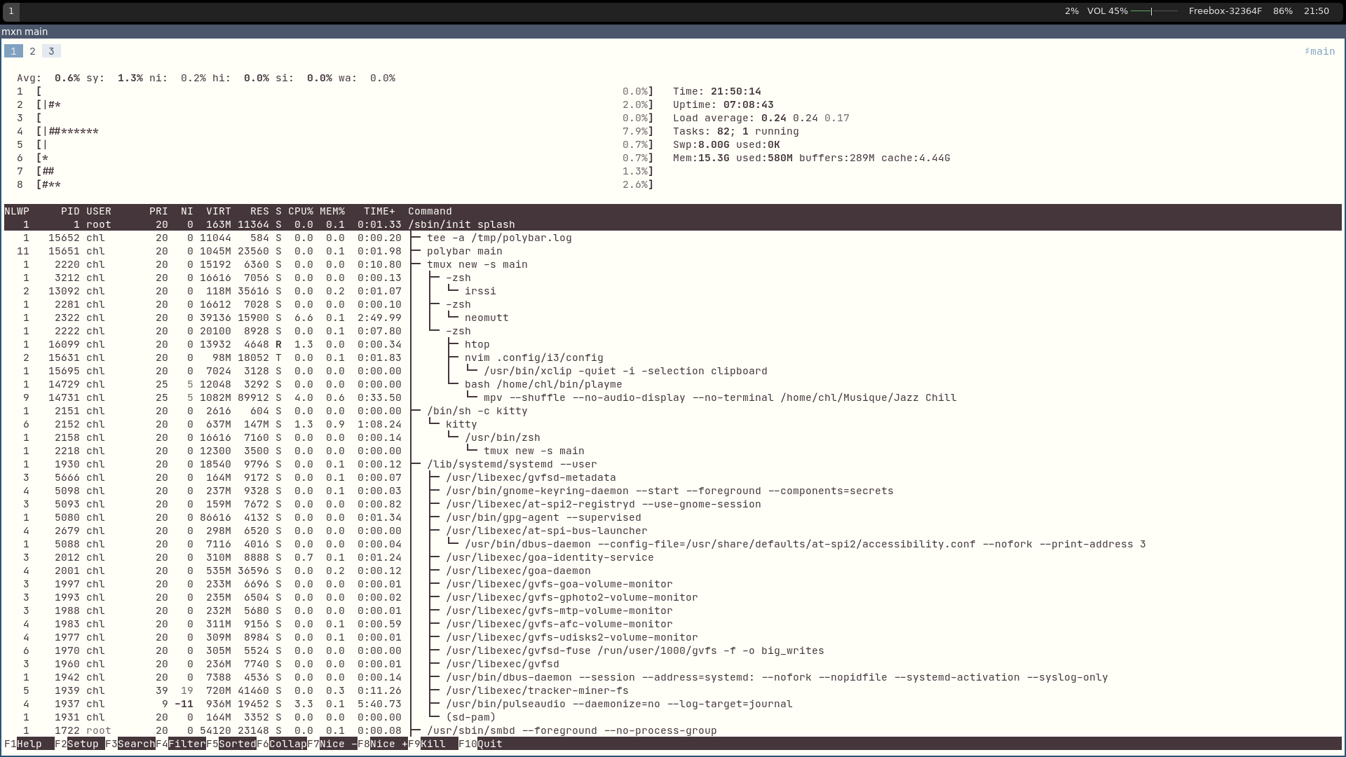This screenshot has height=757, width=1346.
Task: Click the F1 Help function key label
Action: coord(29,744)
